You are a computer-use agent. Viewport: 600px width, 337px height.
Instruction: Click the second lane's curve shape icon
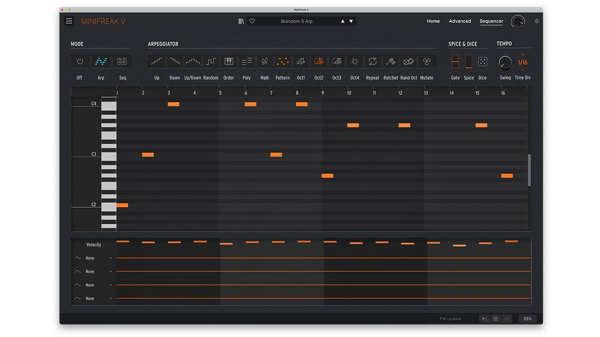(x=77, y=272)
